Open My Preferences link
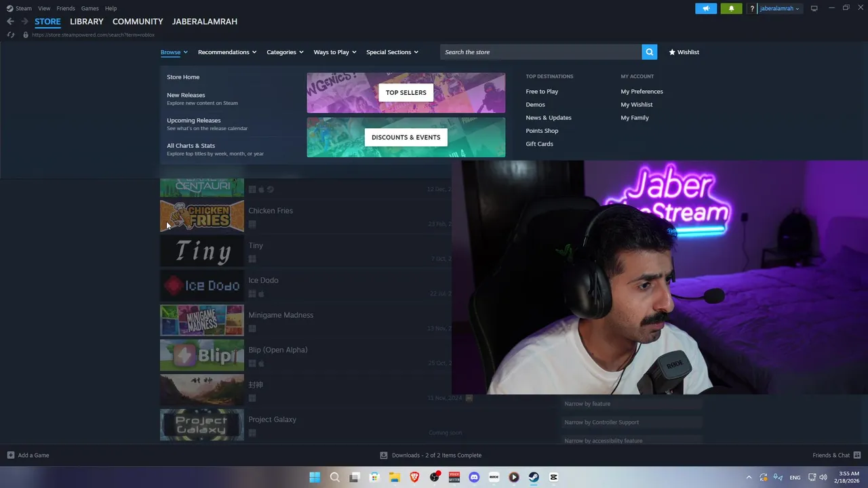 click(x=642, y=91)
